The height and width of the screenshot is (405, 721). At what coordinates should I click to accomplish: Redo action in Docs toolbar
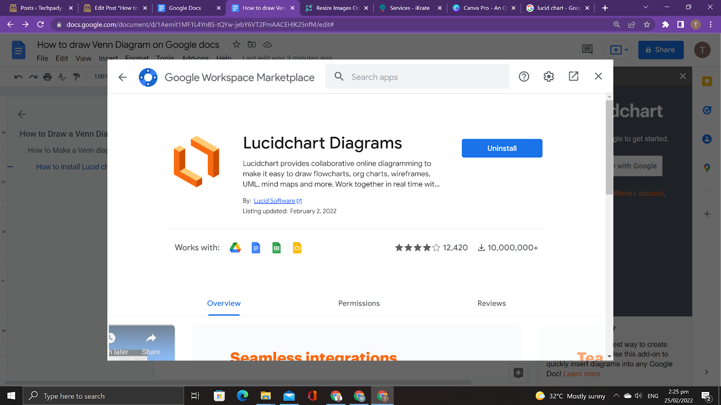pos(33,77)
